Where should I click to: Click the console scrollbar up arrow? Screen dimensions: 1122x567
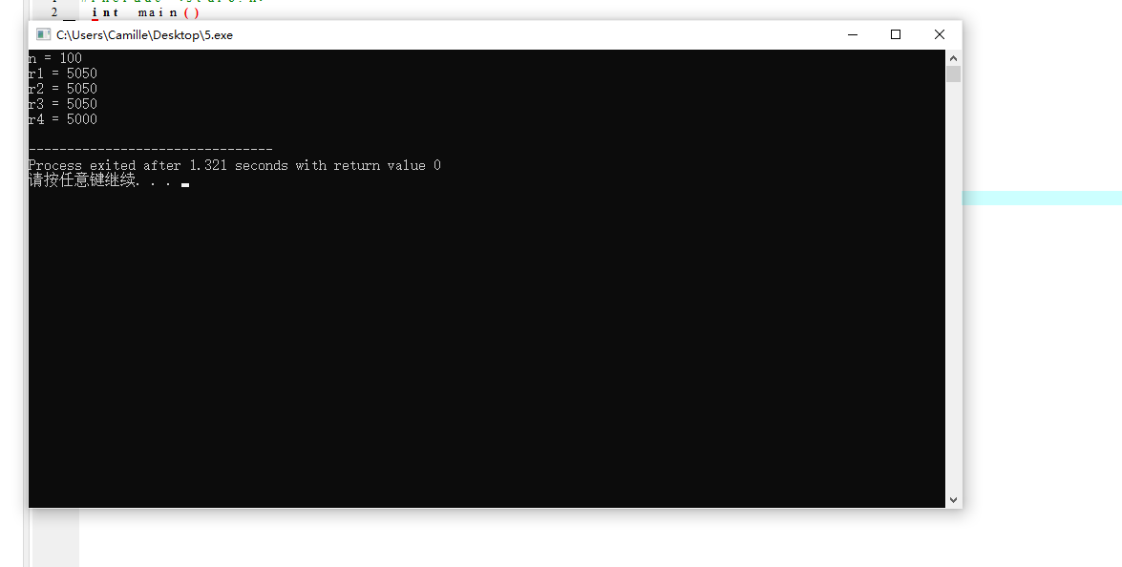[x=953, y=58]
